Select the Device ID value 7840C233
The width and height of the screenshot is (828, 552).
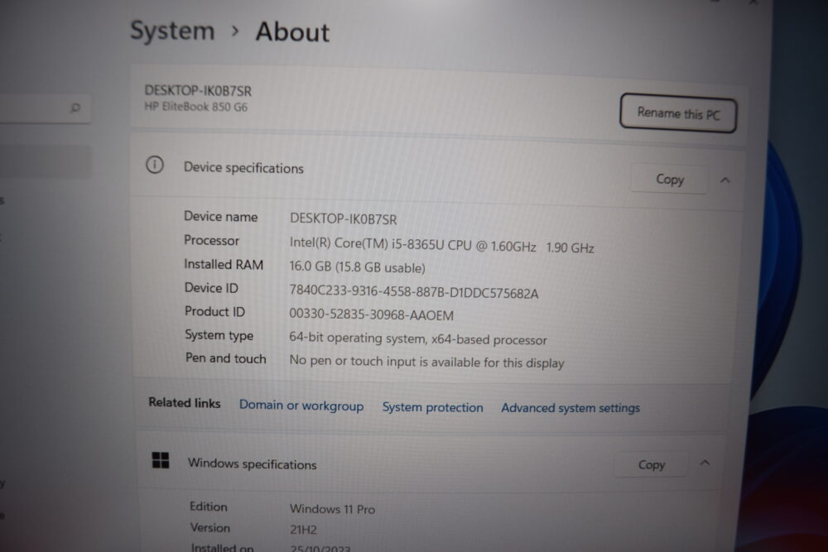point(413,292)
